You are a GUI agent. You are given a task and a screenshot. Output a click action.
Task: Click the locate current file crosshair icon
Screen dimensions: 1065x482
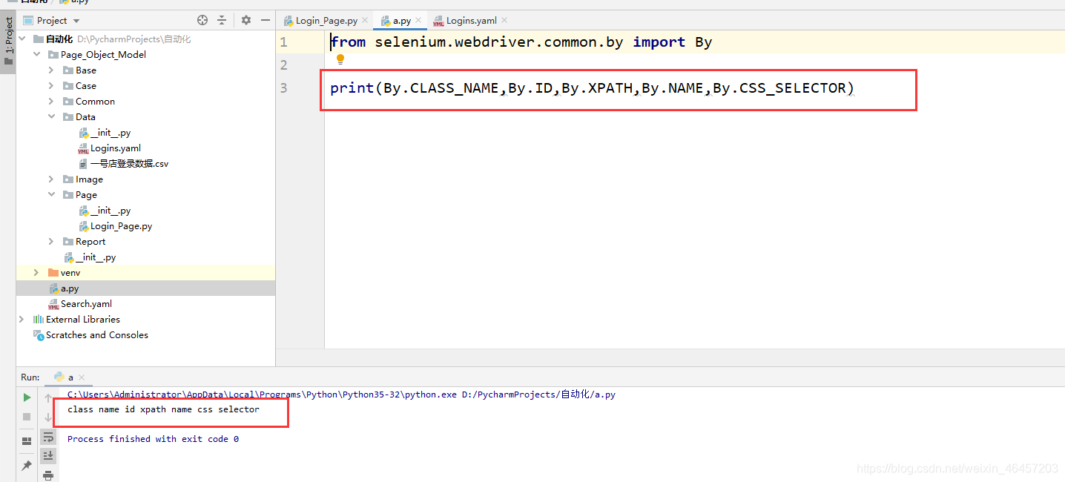click(x=202, y=20)
